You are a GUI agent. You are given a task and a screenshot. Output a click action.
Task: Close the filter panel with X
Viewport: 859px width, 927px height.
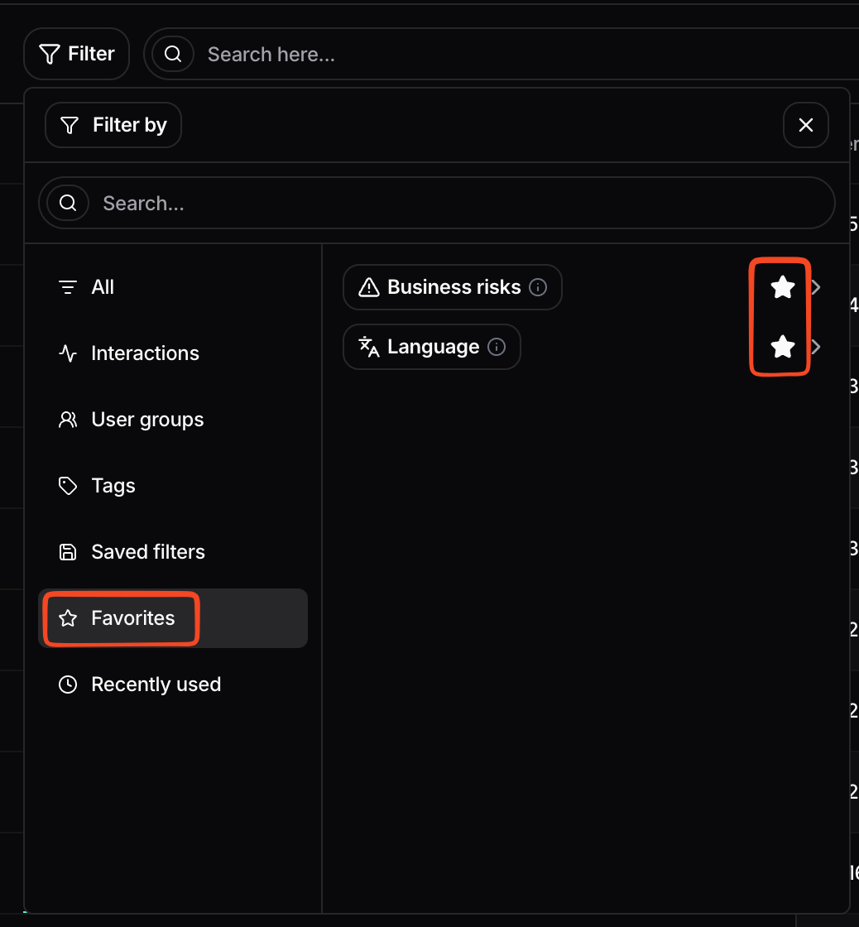(806, 125)
